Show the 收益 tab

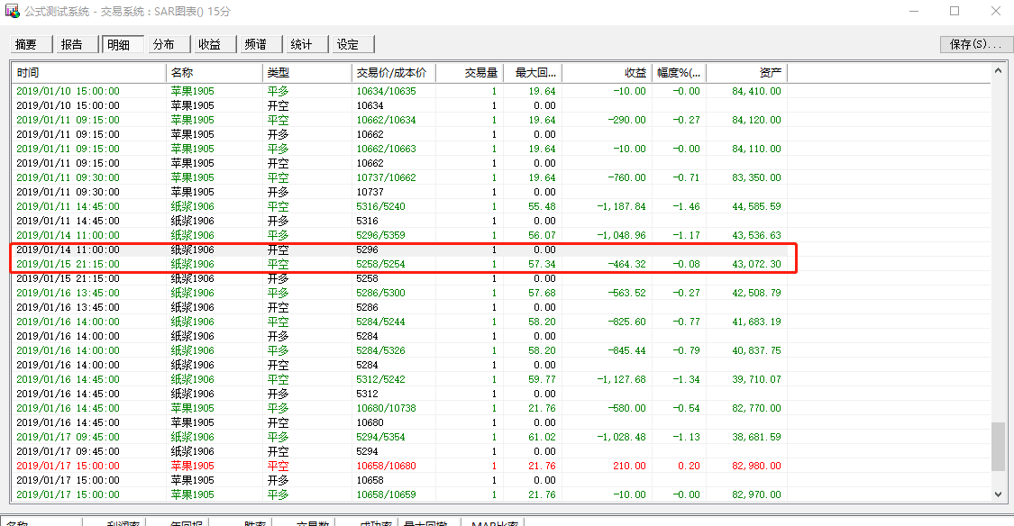click(x=210, y=44)
